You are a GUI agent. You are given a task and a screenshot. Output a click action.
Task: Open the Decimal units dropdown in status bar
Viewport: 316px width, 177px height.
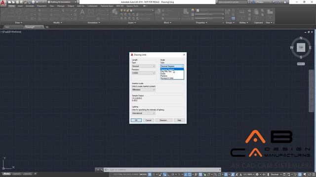pos(276,175)
